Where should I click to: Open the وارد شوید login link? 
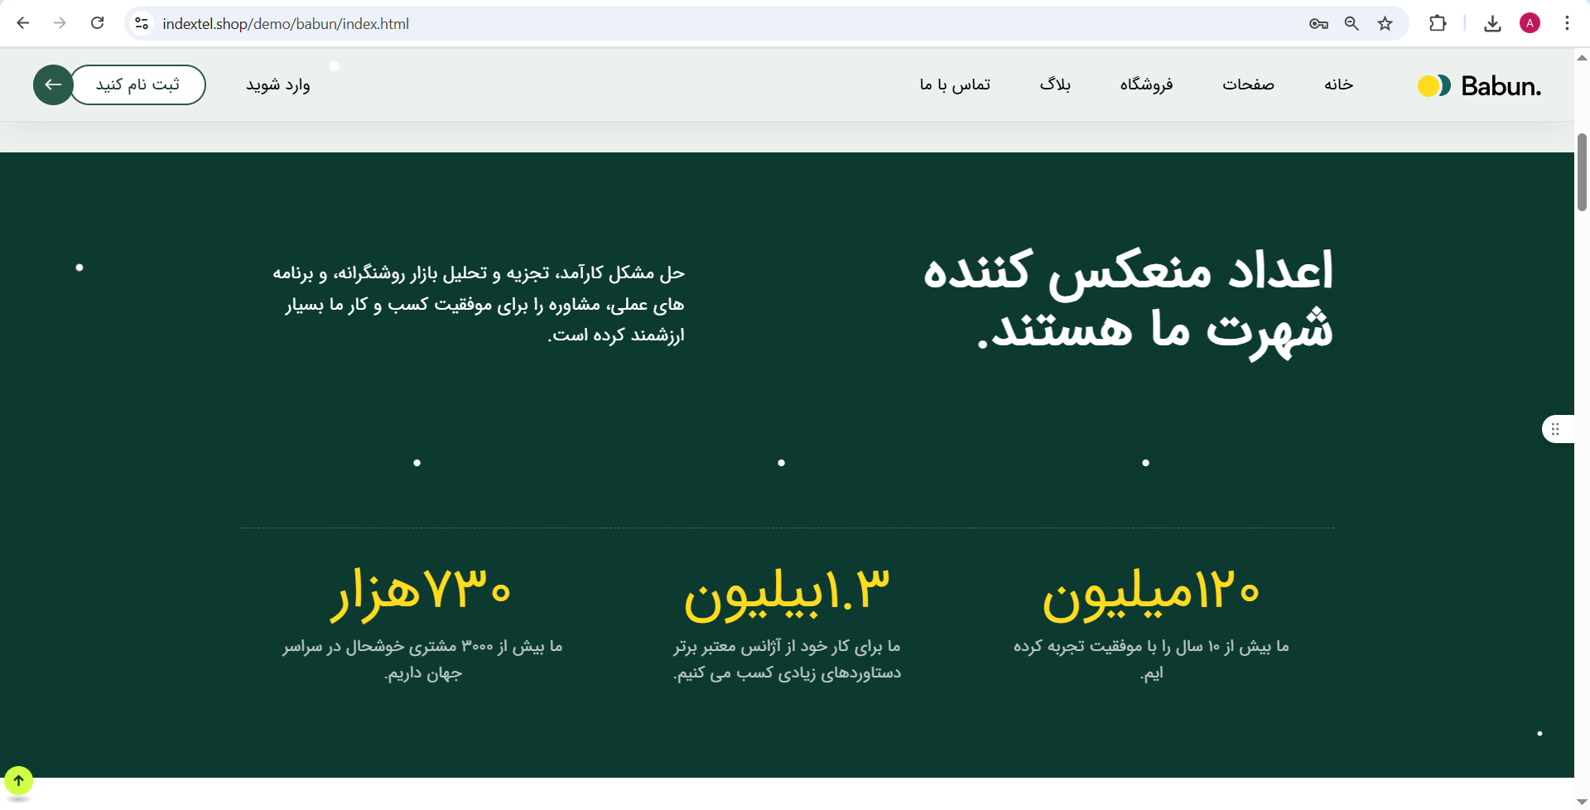[x=278, y=84]
